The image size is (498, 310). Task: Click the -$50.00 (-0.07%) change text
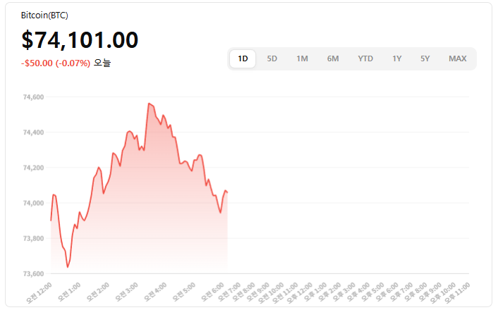click(x=56, y=63)
